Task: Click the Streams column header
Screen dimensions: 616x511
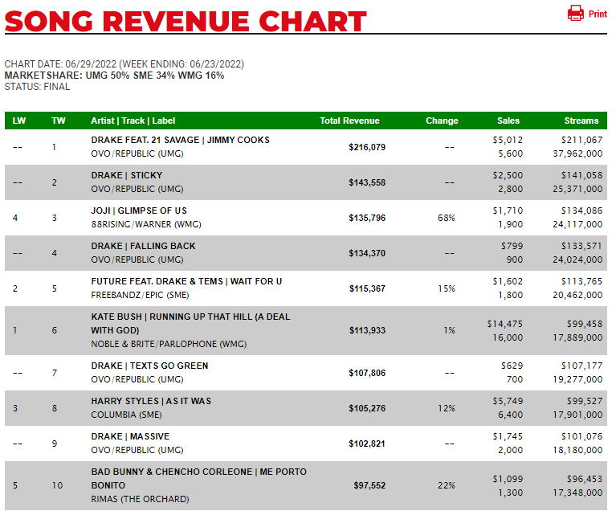Action: (x=581, y=121)
